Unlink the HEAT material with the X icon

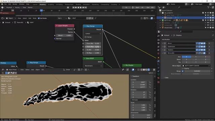coord(92,18)
